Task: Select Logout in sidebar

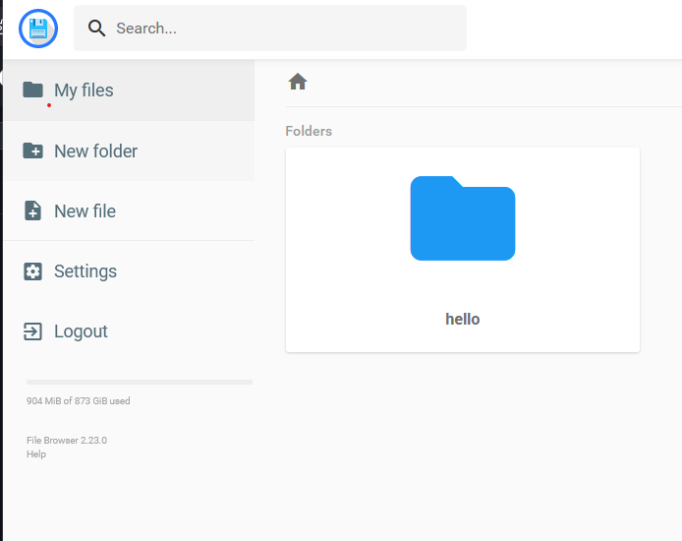Action: coord(129,331)
